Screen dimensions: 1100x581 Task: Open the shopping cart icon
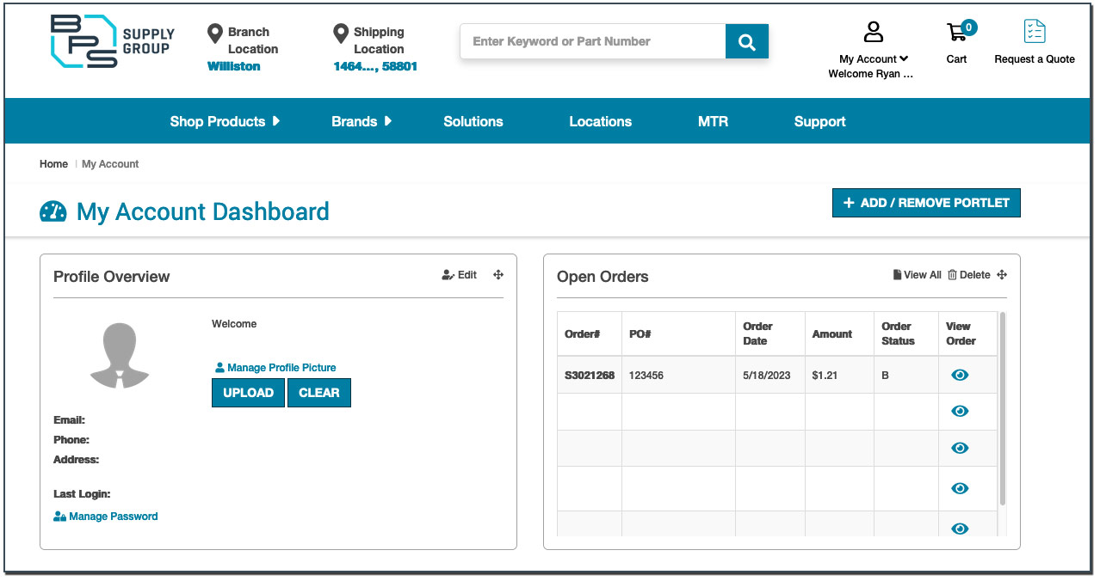[x=957, y=33]
